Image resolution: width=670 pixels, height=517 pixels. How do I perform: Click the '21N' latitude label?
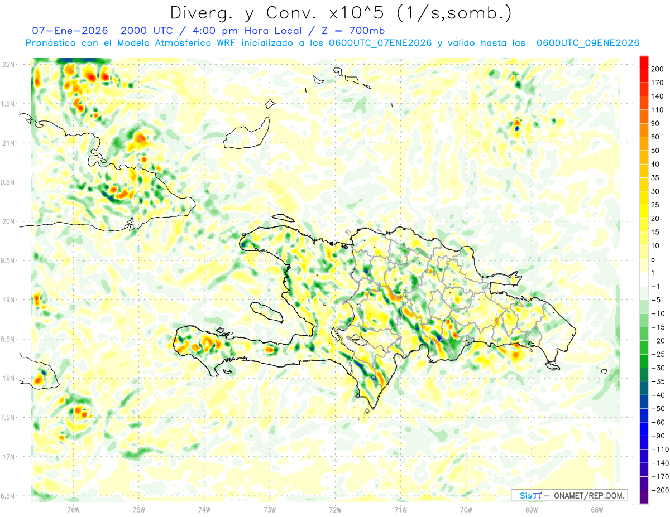pos(8,143)
